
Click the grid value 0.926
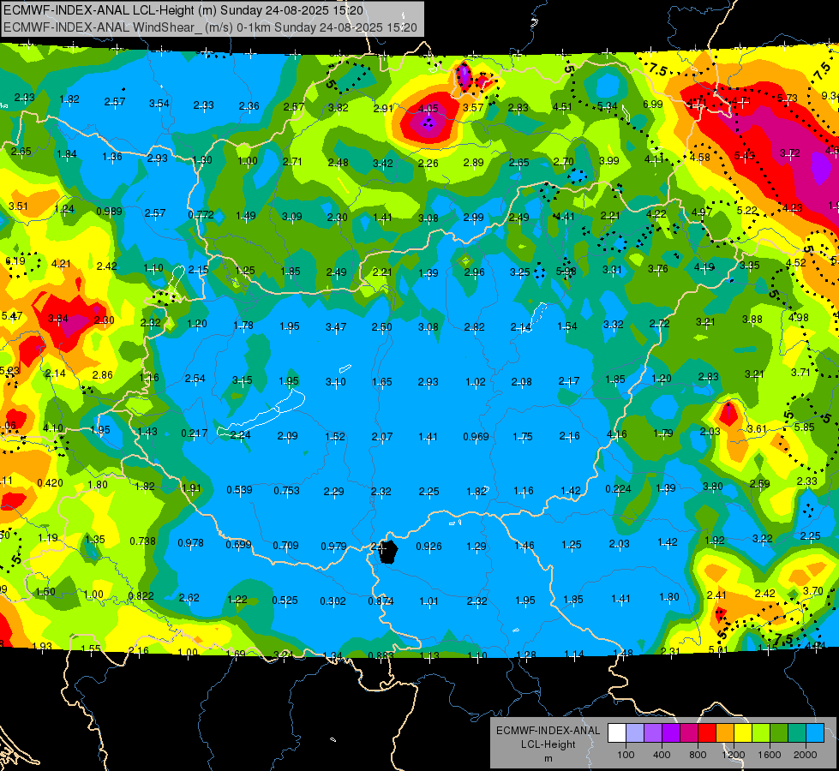pos(428,547)
